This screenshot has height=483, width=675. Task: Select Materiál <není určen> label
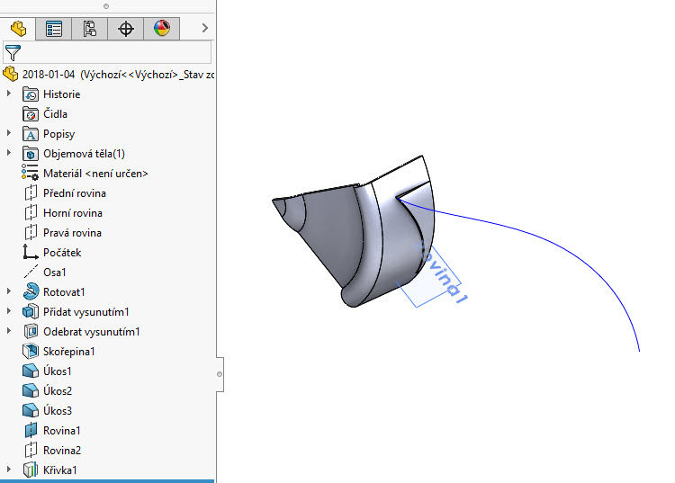coord(95,174)
